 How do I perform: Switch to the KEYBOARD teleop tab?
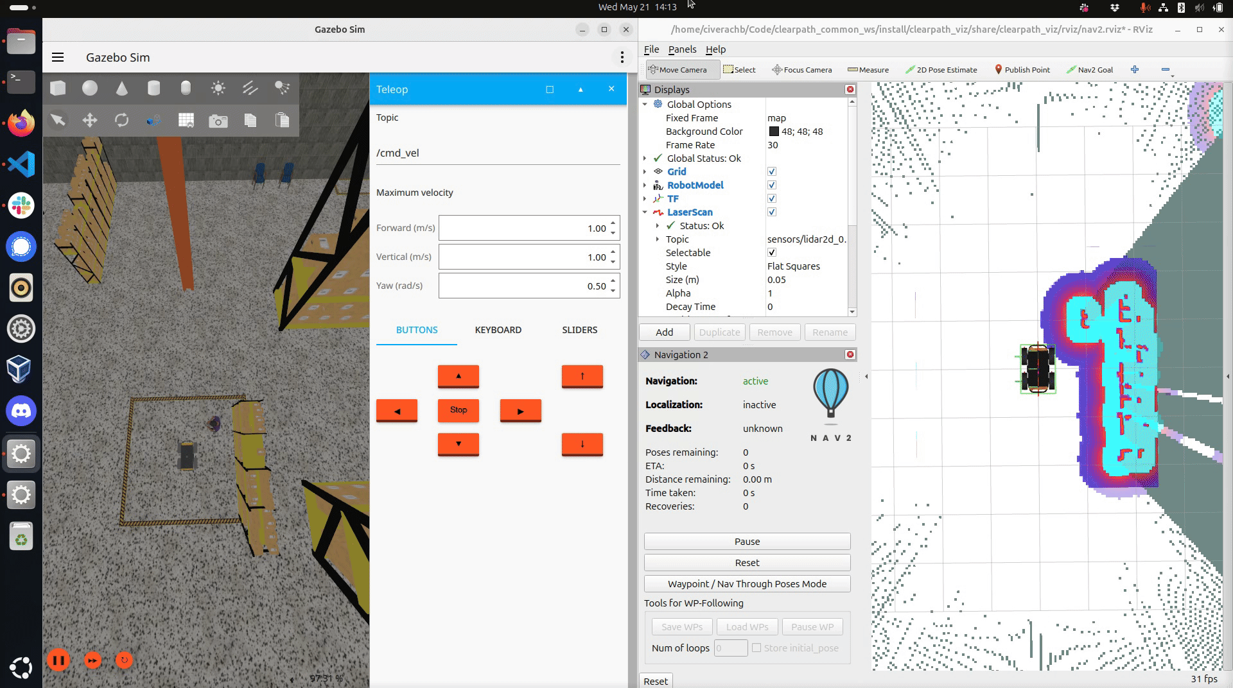[x=498, y=330]
